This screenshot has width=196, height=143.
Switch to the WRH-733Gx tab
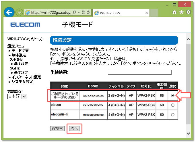pyautogui.click(x=121, y=13)
